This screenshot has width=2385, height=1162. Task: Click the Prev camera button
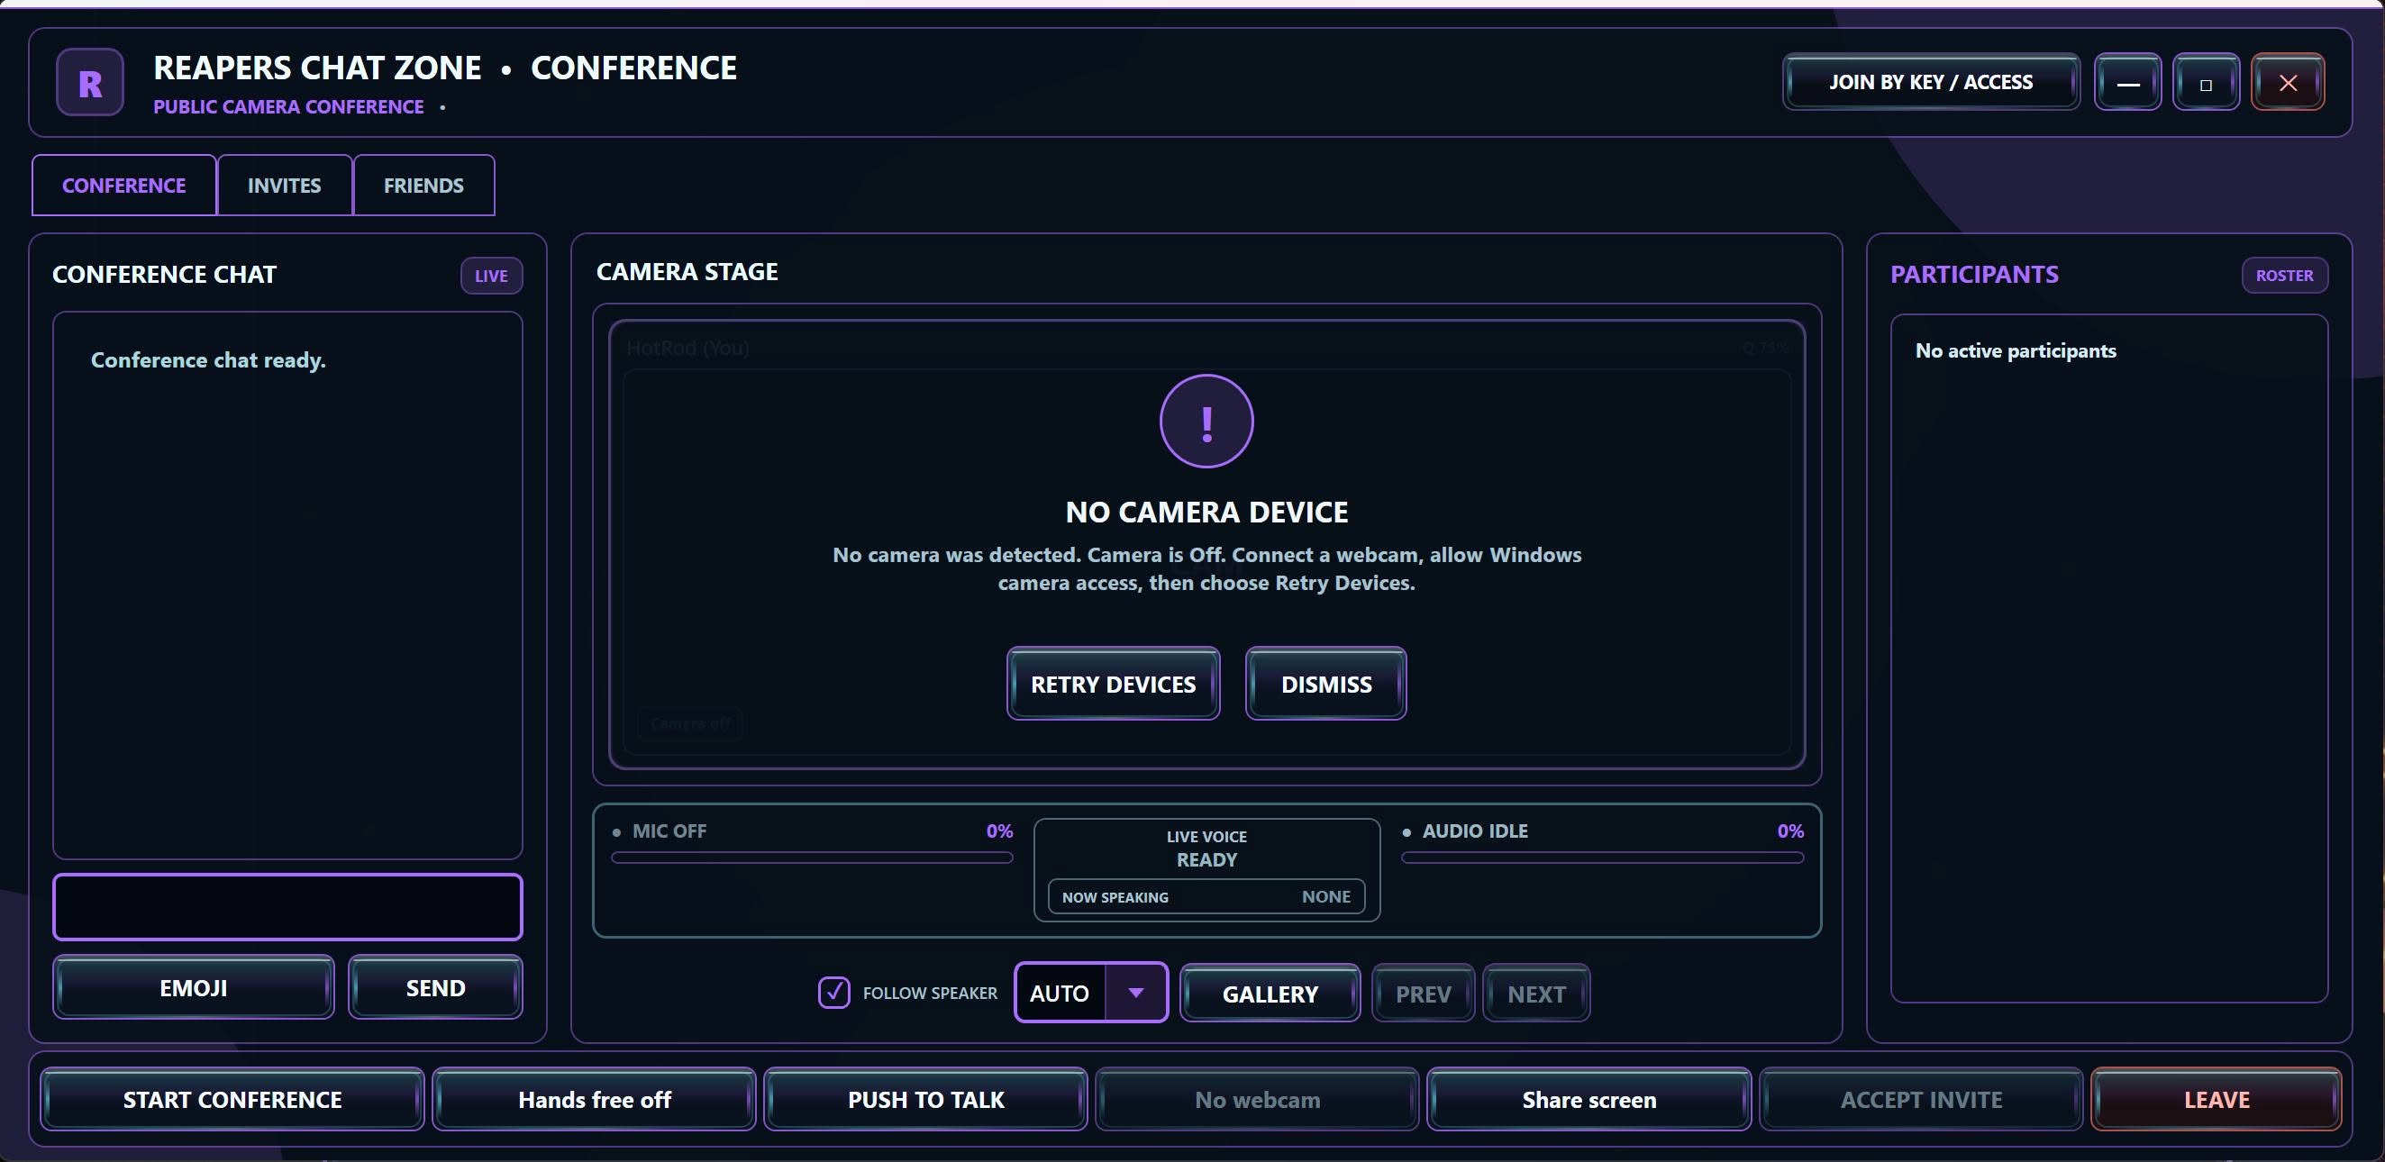pos(1423,994)
